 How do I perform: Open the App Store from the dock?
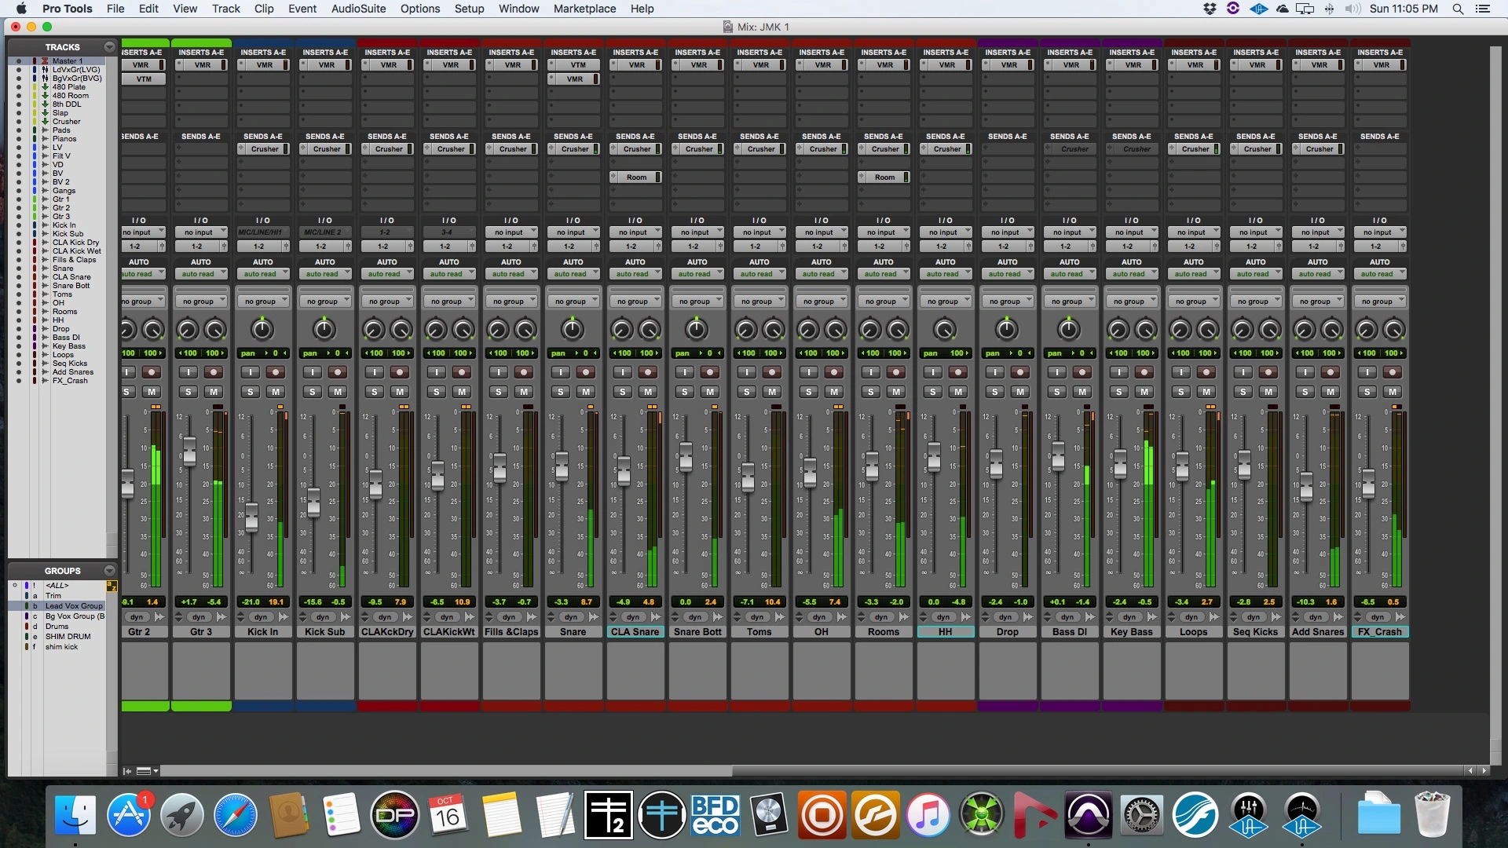click(128, 815)
